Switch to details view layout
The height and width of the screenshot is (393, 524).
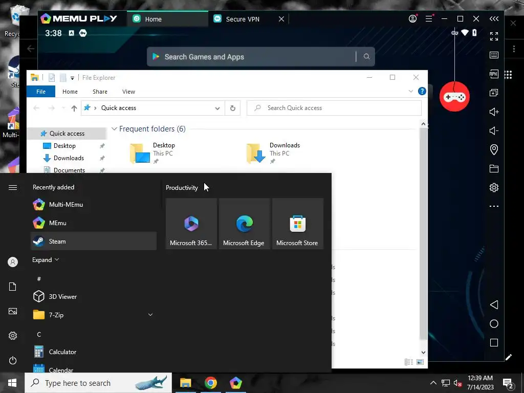click(x=409, y=362)
